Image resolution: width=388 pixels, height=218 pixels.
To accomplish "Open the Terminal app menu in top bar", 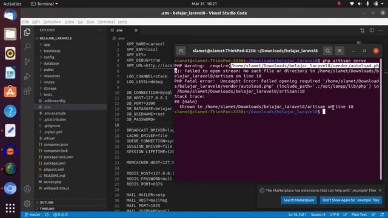I will point(44,4).
